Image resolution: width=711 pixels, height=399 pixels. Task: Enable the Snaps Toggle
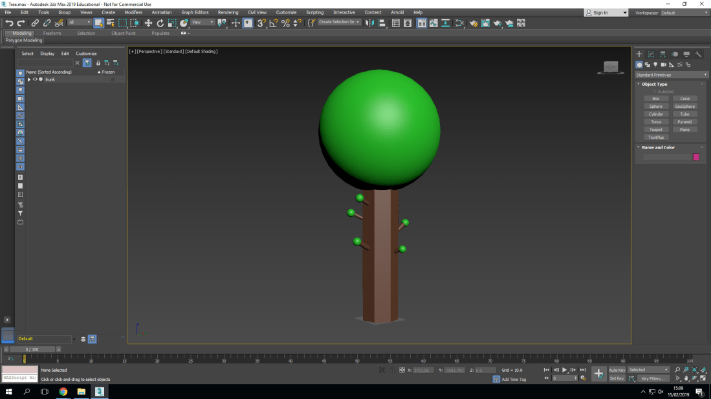[260, 23]
